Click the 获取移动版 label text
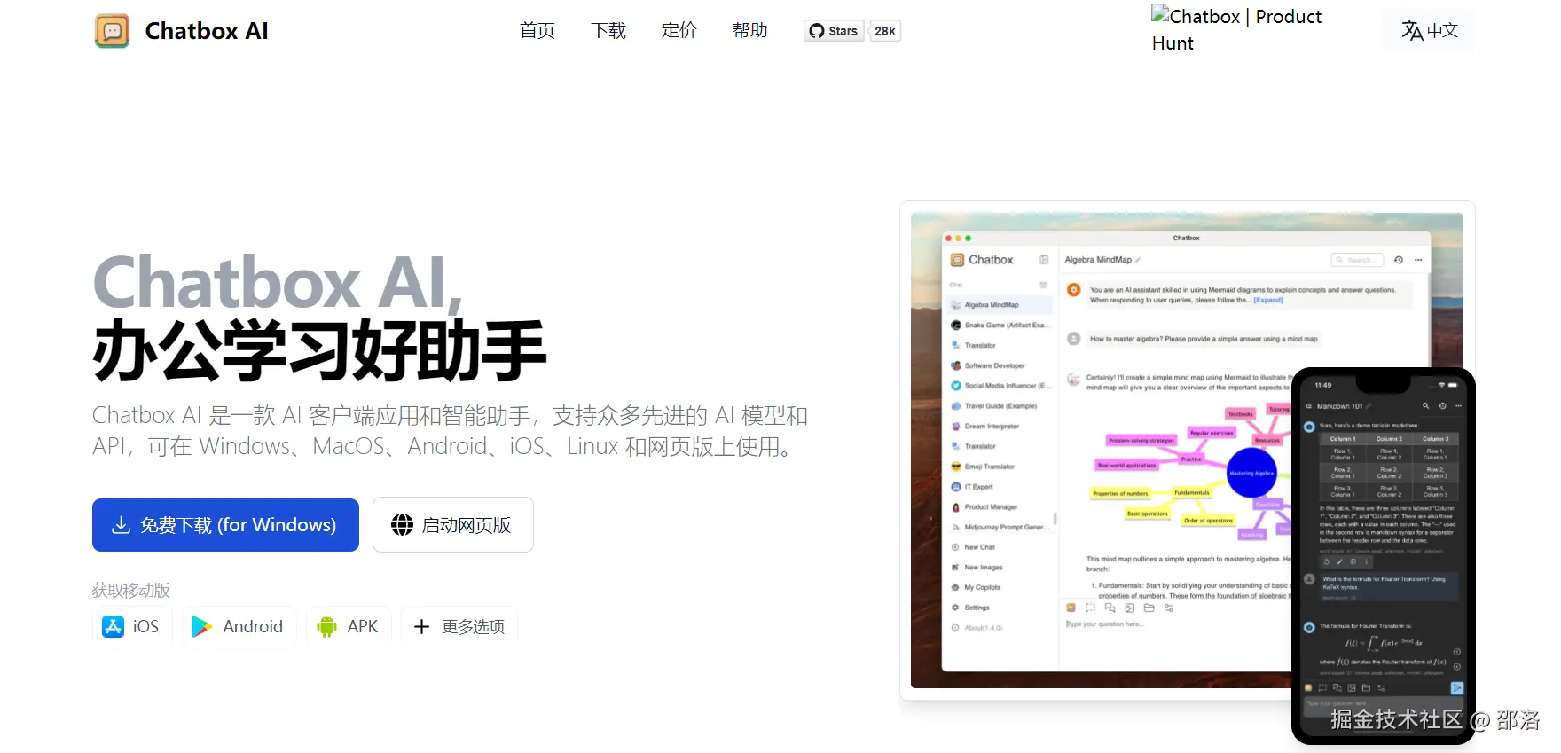The height and width of the screenshot is (753, 1561). point(131,591)
